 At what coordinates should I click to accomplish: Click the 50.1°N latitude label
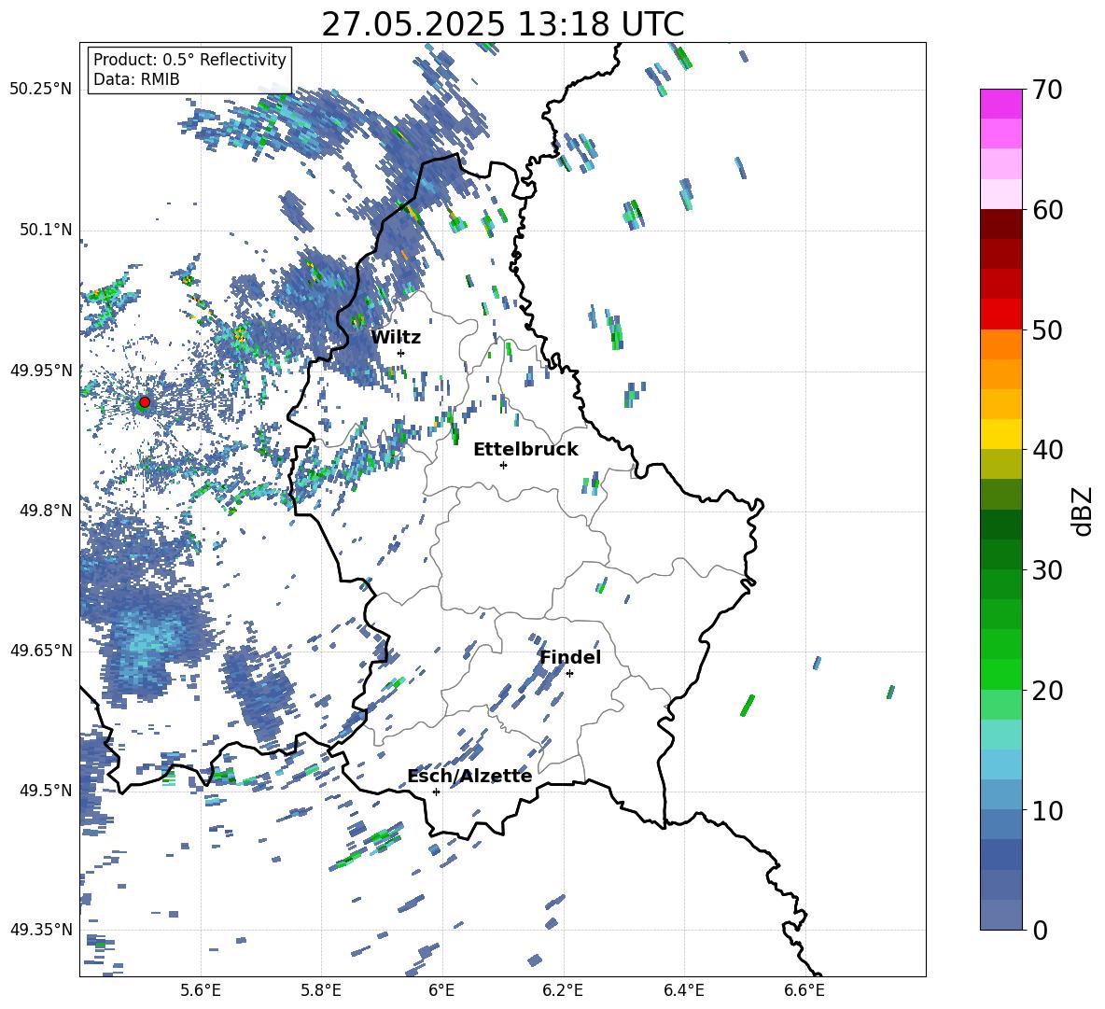point(46,231)
